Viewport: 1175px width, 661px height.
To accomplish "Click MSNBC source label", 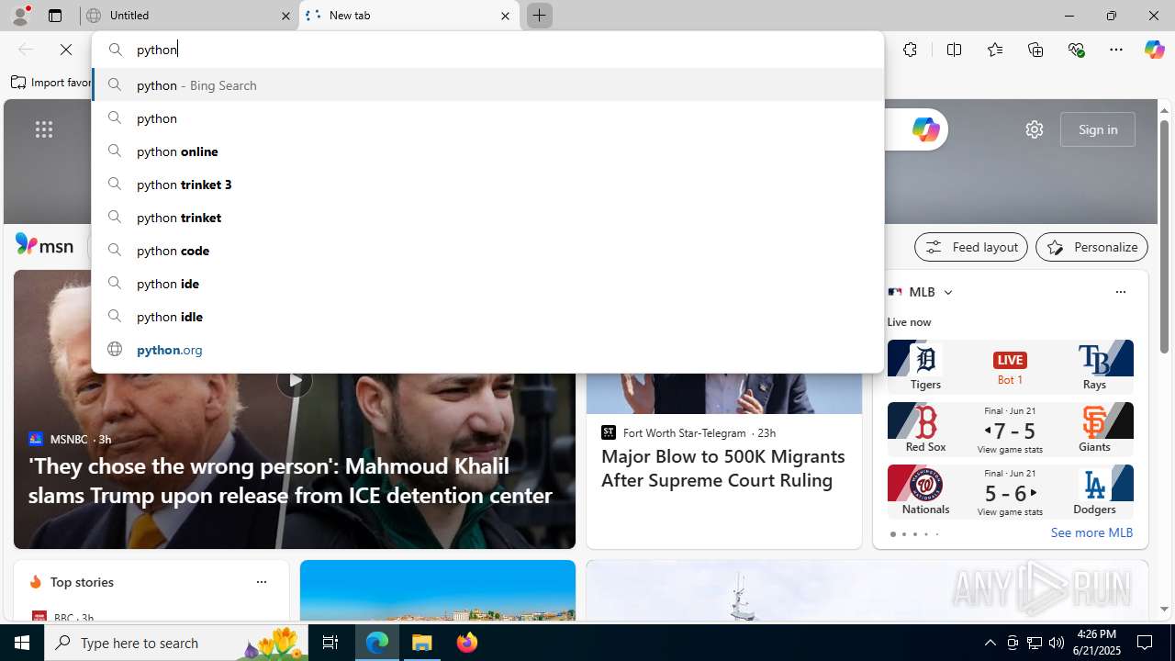I will coord(69,440).
